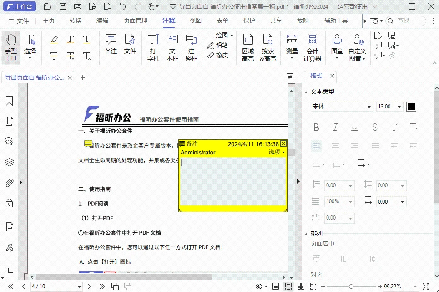Click the zoom in plus button
Viewport: 439px width, 292px height.
(380, 287)
